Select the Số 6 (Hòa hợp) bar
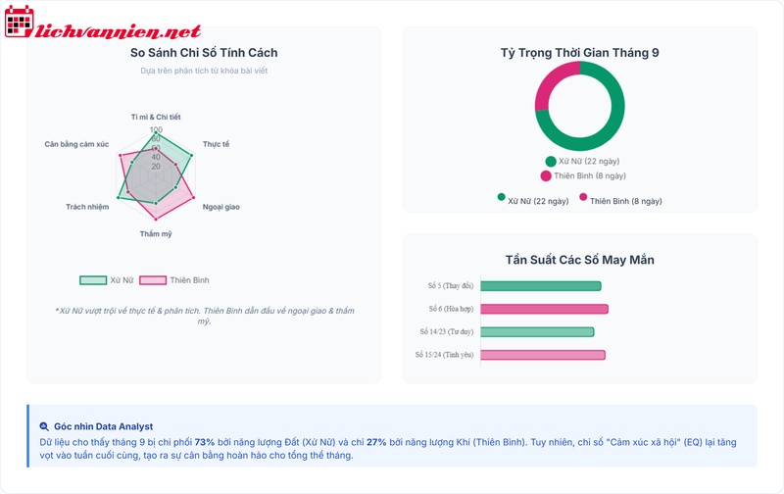 coord(544,309)
